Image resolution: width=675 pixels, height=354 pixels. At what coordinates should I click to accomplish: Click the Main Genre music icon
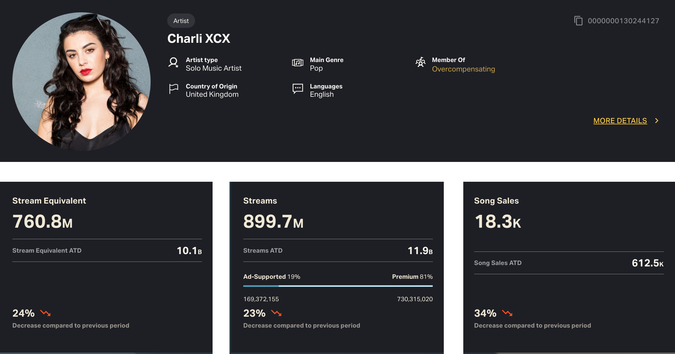297,63
